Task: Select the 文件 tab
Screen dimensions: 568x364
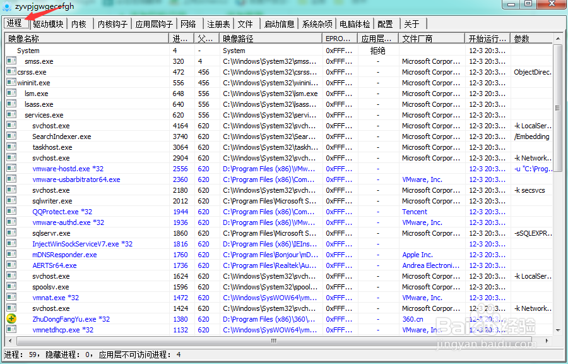Action: [246, 24]
